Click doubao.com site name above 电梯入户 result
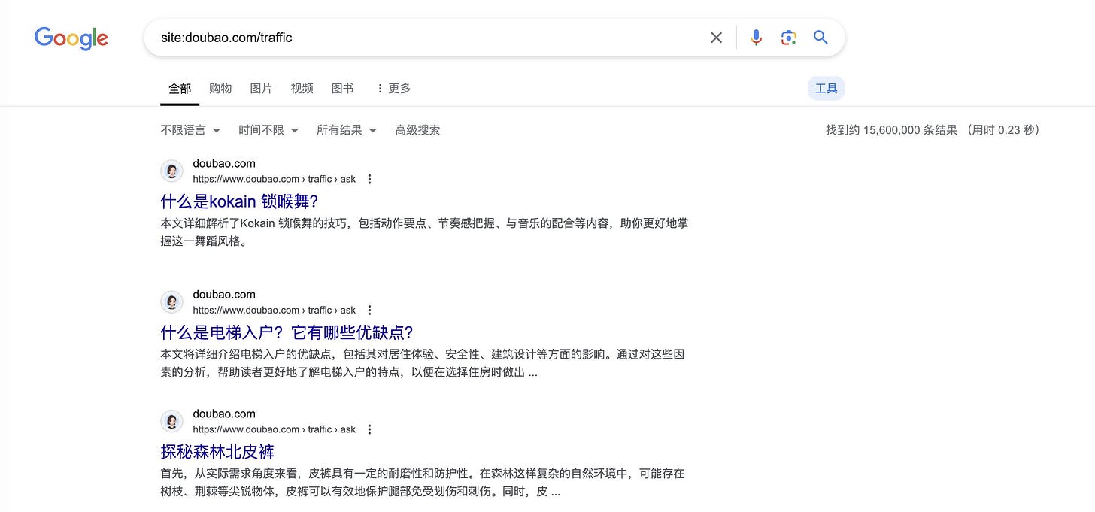 click(224, 294)
